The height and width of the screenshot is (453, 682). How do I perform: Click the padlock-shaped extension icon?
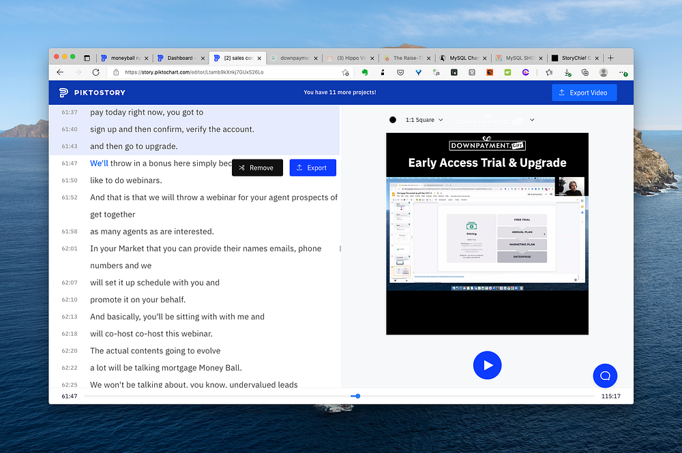pyautogui.click(x=383, y=72)
